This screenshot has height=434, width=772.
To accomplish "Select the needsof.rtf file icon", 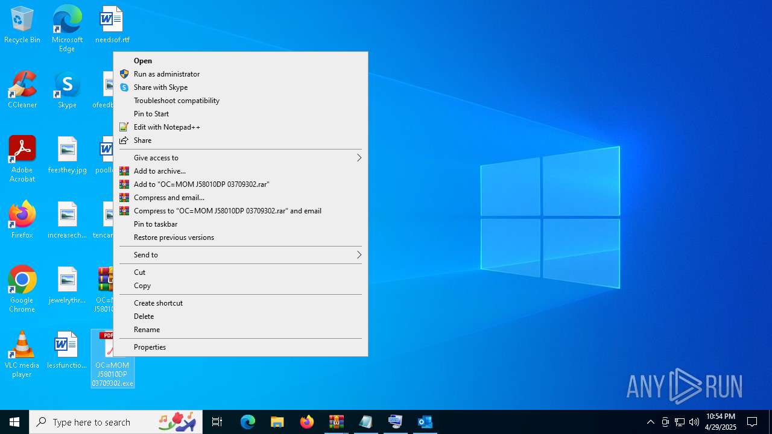I will pyautogui.click(x=112, y=25).
